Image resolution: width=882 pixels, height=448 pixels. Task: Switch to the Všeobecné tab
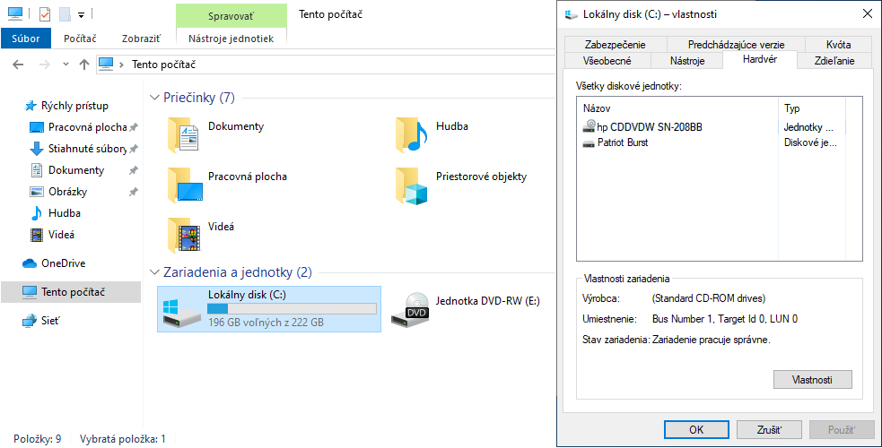[607, 61]
